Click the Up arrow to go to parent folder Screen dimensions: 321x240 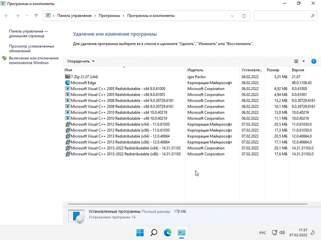(x=36, y=16)
